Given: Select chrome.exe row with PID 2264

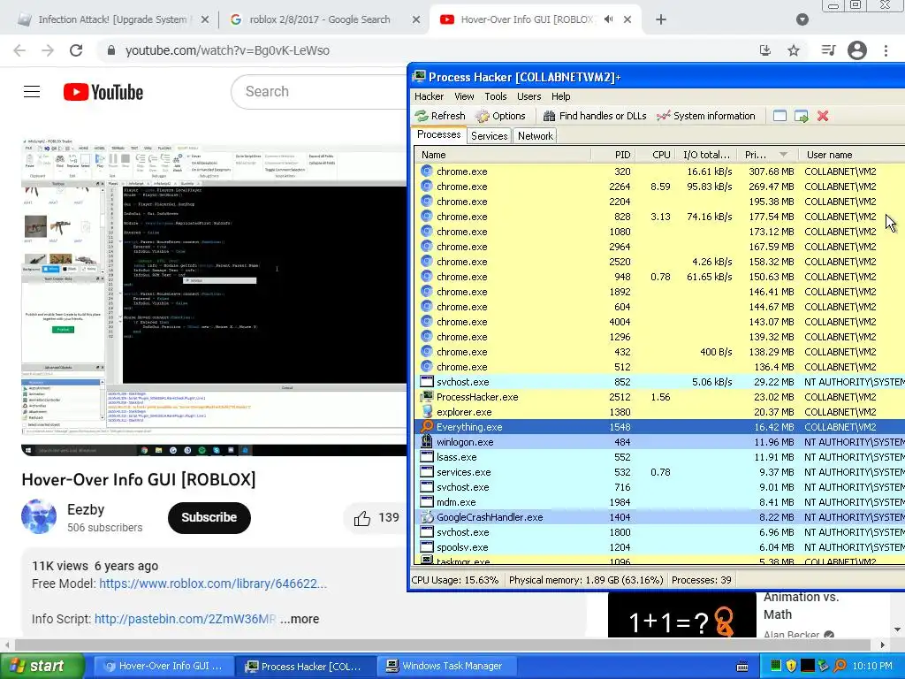Looking at the screenshot, I should point(659,187).
